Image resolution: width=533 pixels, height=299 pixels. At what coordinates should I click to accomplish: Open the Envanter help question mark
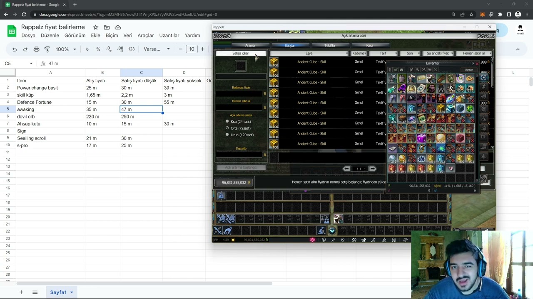click(x=473, y=64)
